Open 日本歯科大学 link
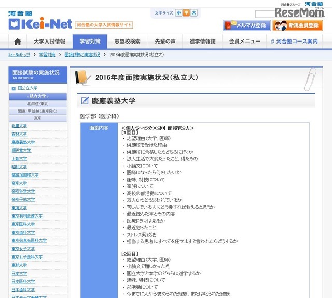The width and height of the screenshot is (332, 298). [x=23, y=290]
